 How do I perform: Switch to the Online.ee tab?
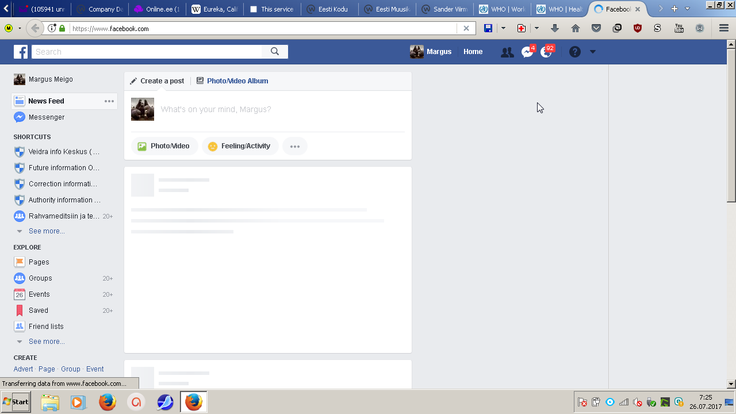tap(156, 9)
